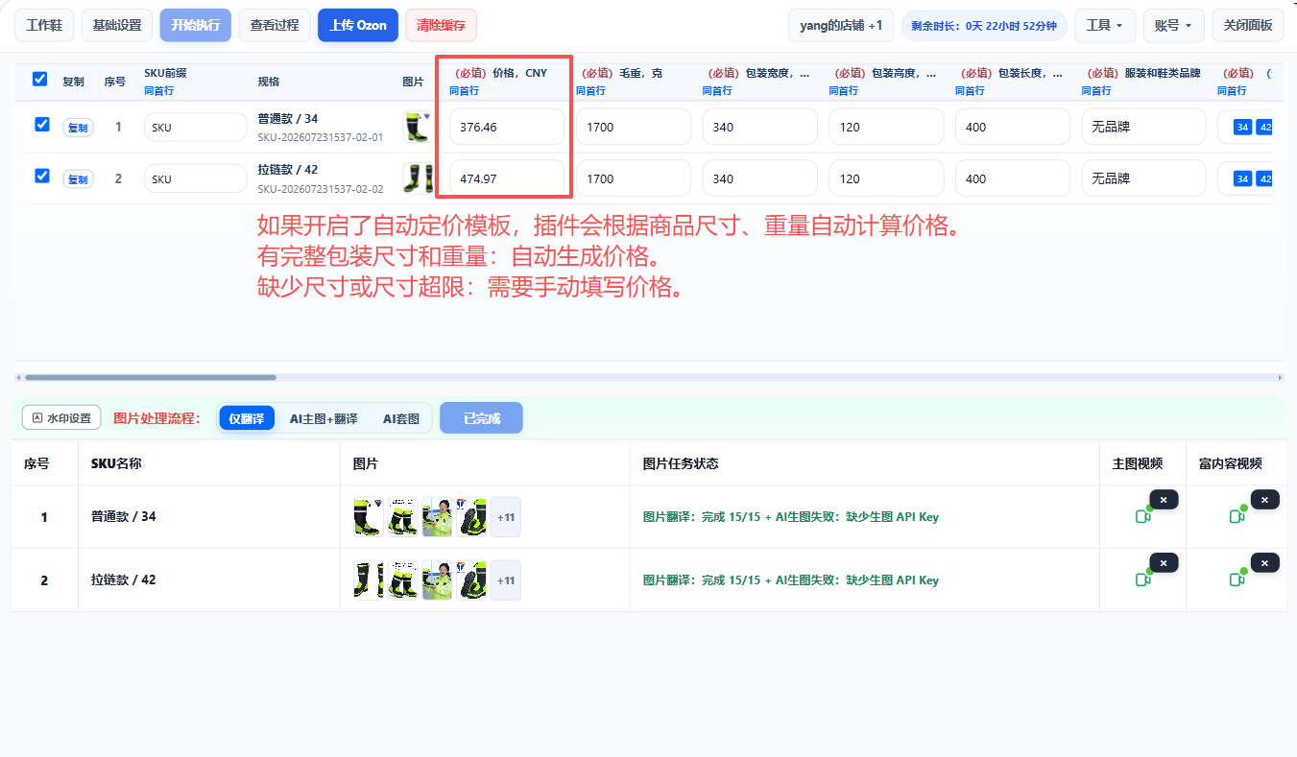This screenshot has height=757, width=1297.
Task: Click 同首行 link under 包装宽度
Action: (x=717, y=90)
